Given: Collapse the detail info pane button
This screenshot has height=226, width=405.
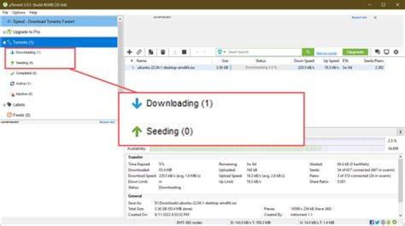Looking at the screenshot, I should (400, 132).
